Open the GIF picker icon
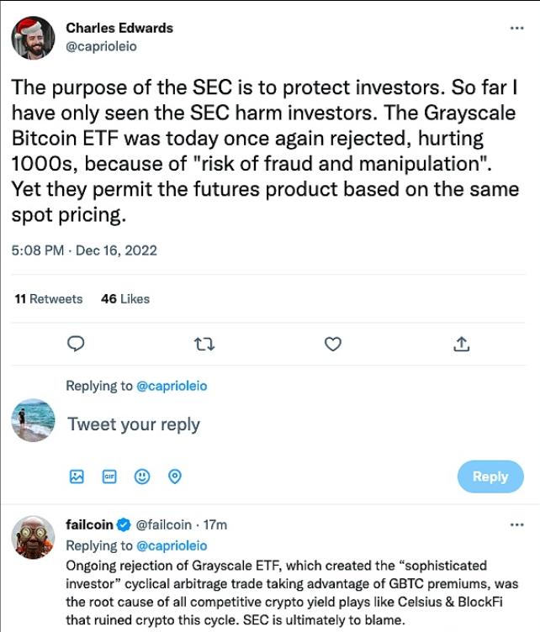 109,477
